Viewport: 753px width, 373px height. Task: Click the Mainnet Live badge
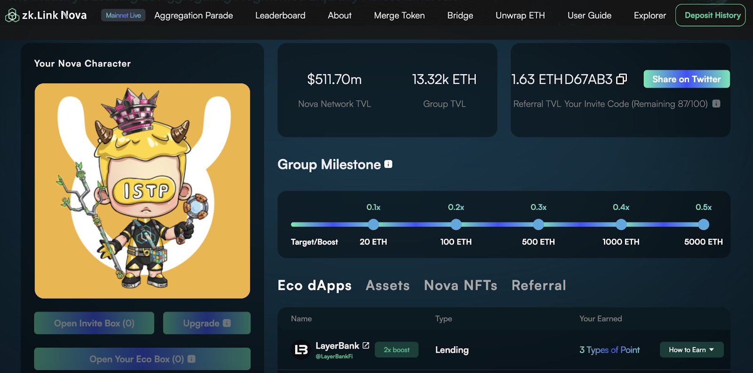[123, 16]
